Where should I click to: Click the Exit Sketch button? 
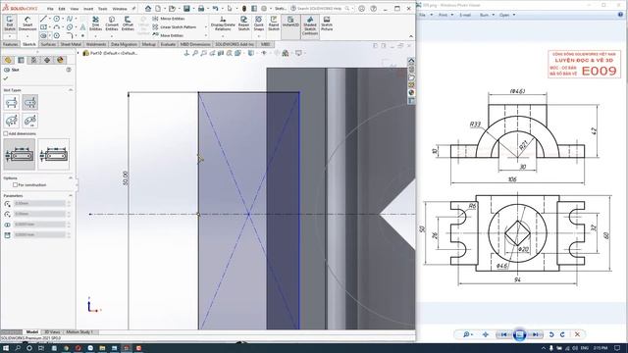coord(10,24)
